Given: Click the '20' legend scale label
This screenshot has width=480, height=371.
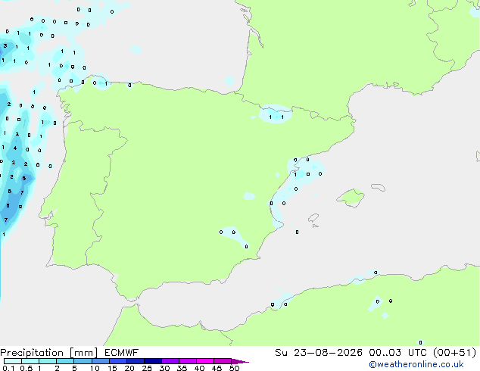Looking at the screenshot, I should tap(129, 368).
